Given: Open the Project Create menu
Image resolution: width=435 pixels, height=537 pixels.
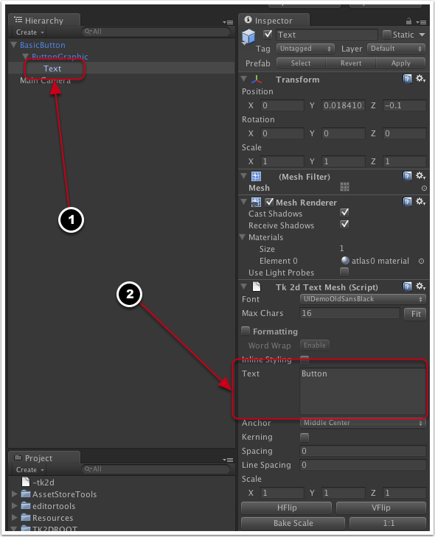Looking at the screenshot, I should coord(30,470).
